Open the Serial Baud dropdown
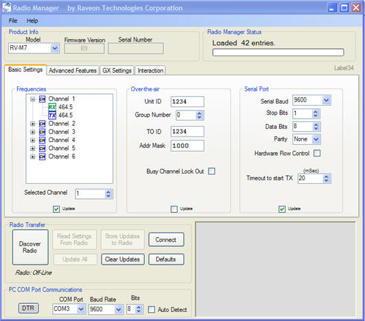Image resolution: width=365 pixels, height=321 pixels. 327,100
